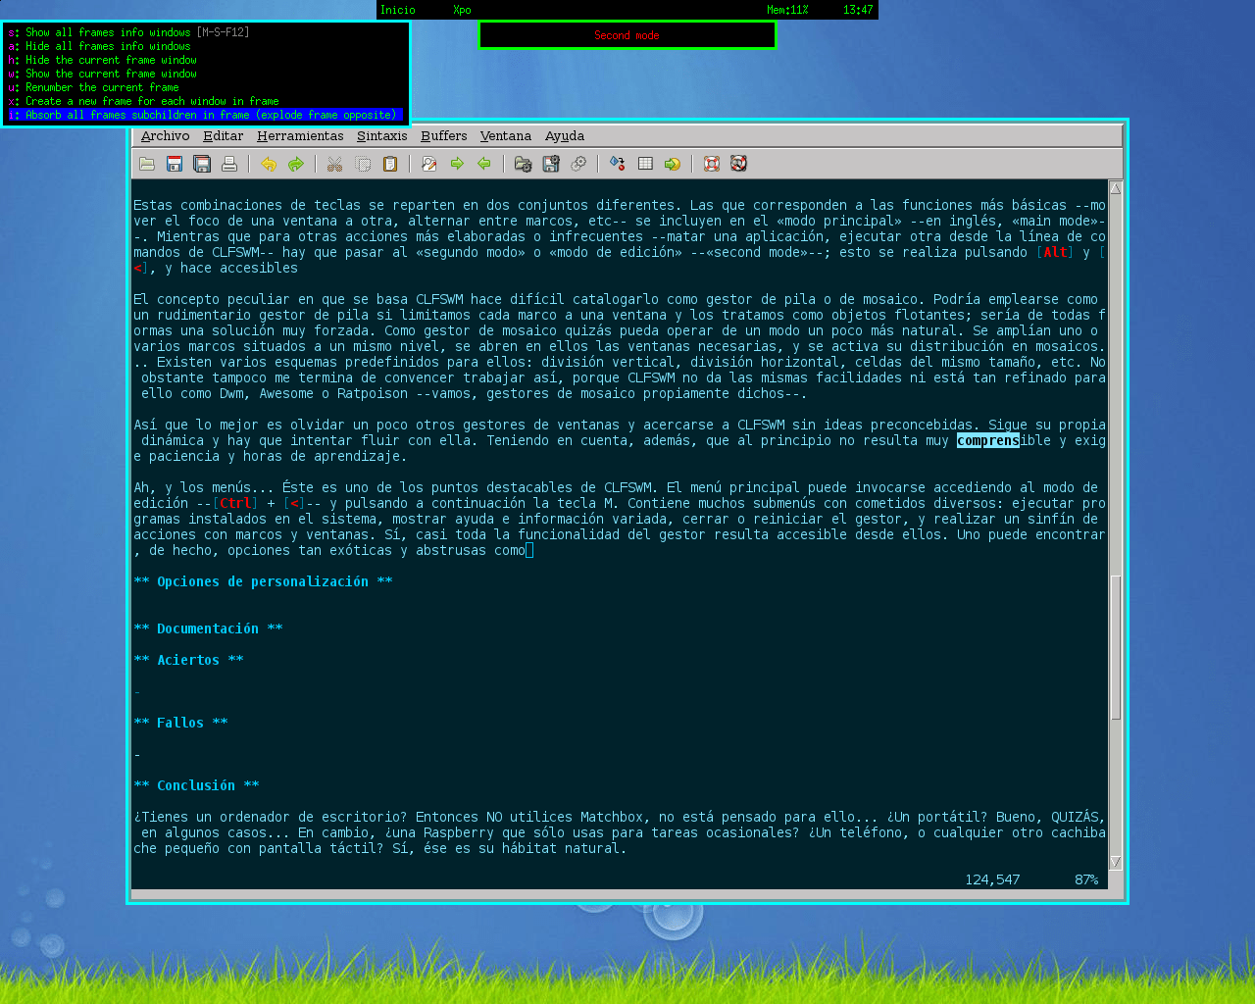Image resolution: width=1255 pixels, height=1004 pixels.
Task: Open Vim help with the lifebuoy icon
Action: click(x=712, y=164)
